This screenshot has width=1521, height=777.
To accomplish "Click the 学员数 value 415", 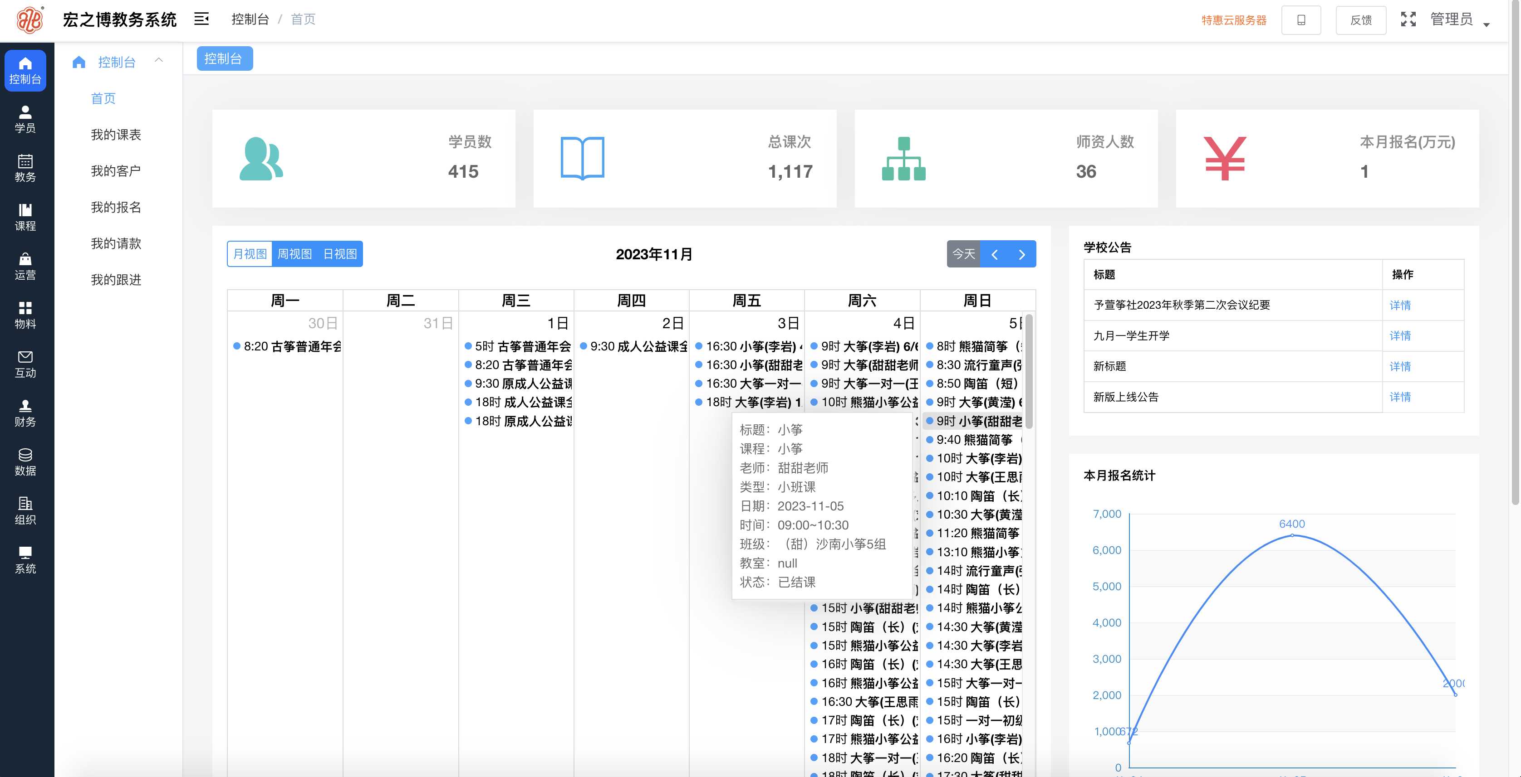I will click(x=463, y=172).
